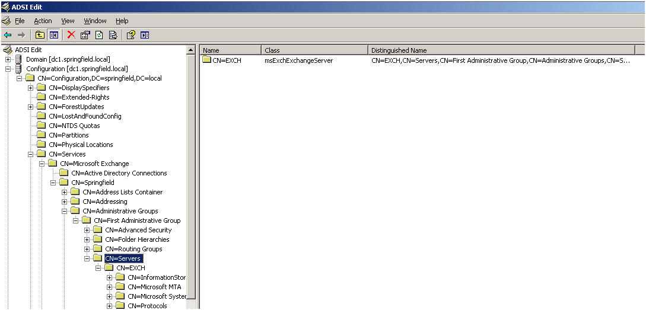Click the ADSI Edit root icon in the tree
Image resolution: width=646 pixels, height=310 pixels.
(8, 50)
